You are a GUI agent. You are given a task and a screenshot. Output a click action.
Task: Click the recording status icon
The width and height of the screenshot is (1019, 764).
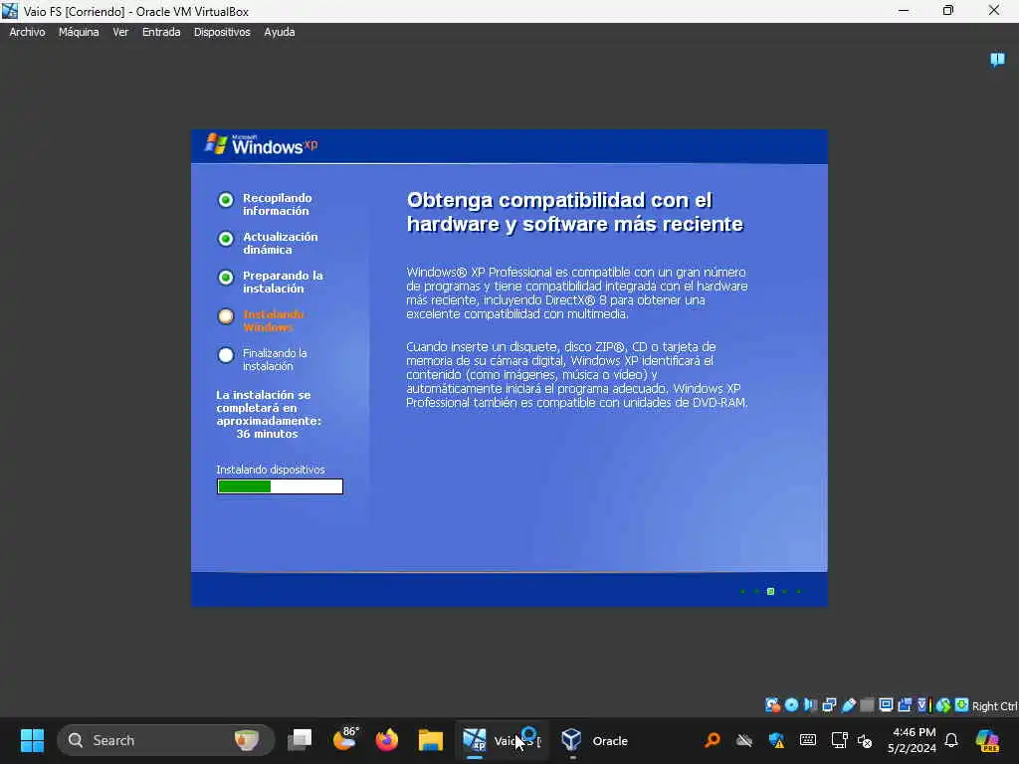point(905,705)
